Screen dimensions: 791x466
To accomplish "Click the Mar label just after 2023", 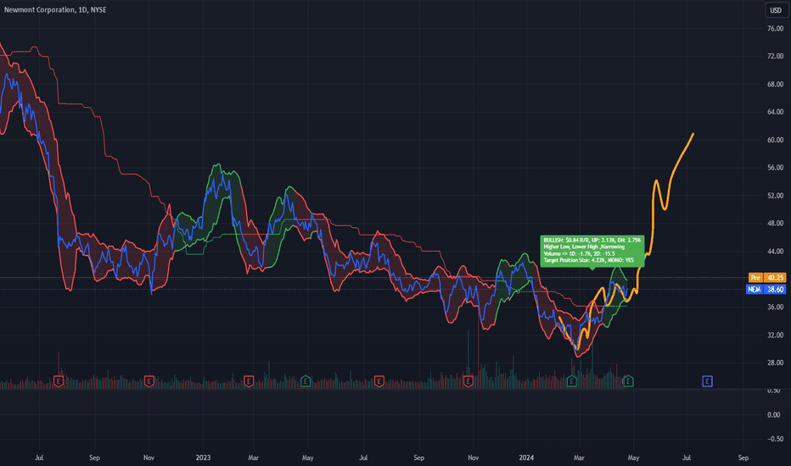I will pyautogui.click(x=253, y=458).
